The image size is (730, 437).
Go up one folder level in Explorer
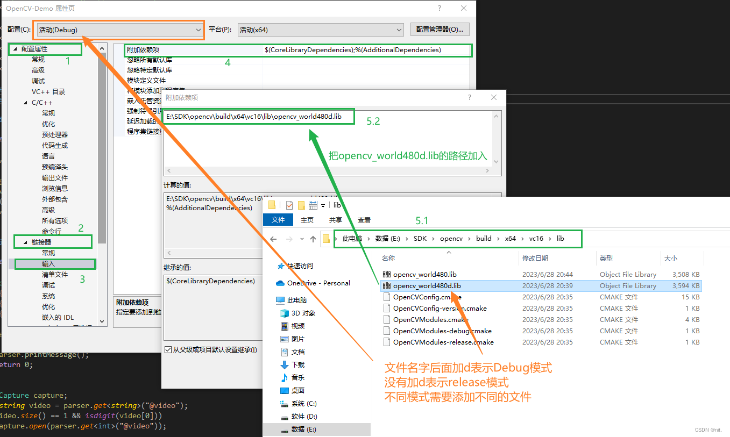tap(313, 239)
